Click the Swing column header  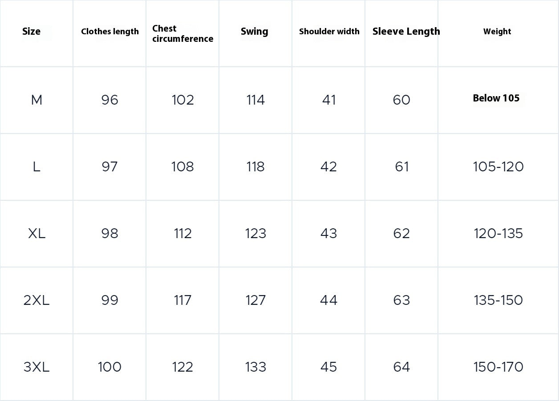255,32
